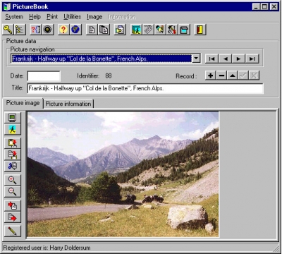Click the yellow question mark help icon
Image resolution: width=282 pixels, height=254 pixels.
63,30
